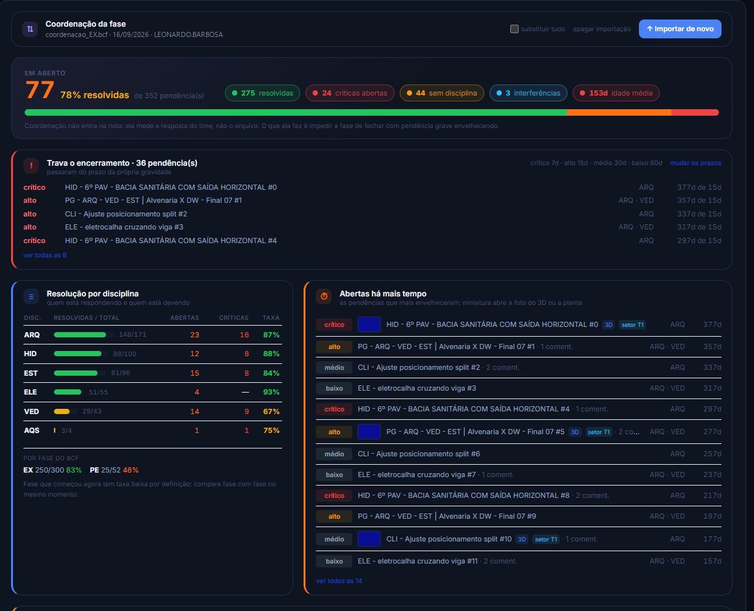
Task: Toggle the substituir tudo checkbox
Action: coord(514,29)
